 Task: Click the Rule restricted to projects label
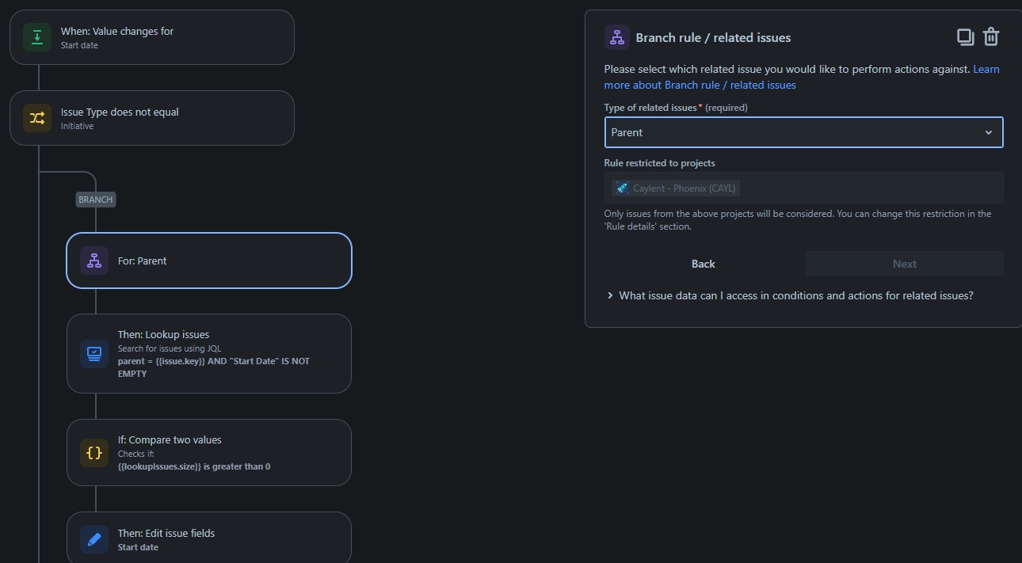(659, 163)
